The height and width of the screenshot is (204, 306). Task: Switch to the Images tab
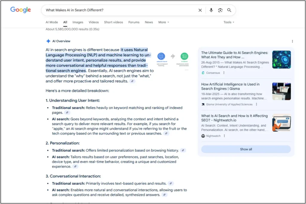coord(78,22)
